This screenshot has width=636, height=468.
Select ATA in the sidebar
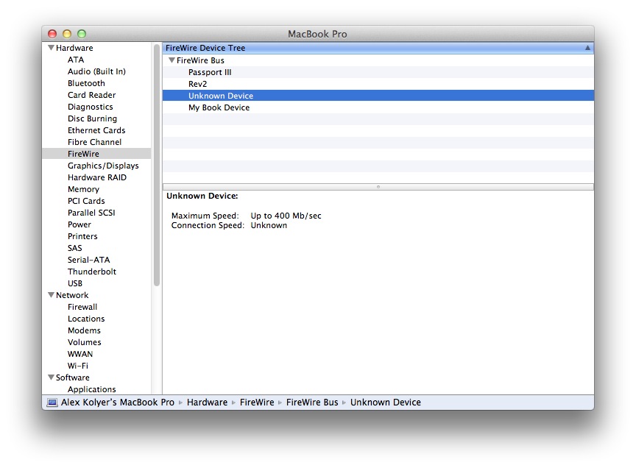coord(76,60)
